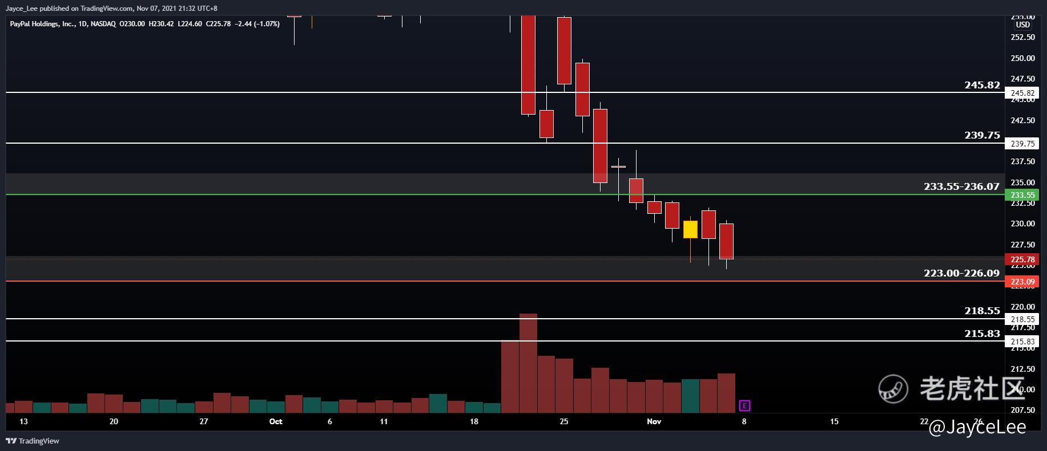The height and width of the screenshot is (451, 1047).
Task: Click the PayPal Holdings, Inc. symbol title
Action: click(43, 24)
